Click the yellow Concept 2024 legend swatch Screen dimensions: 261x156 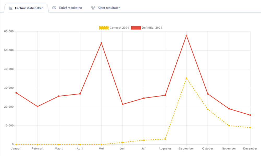tap(104, 28)
